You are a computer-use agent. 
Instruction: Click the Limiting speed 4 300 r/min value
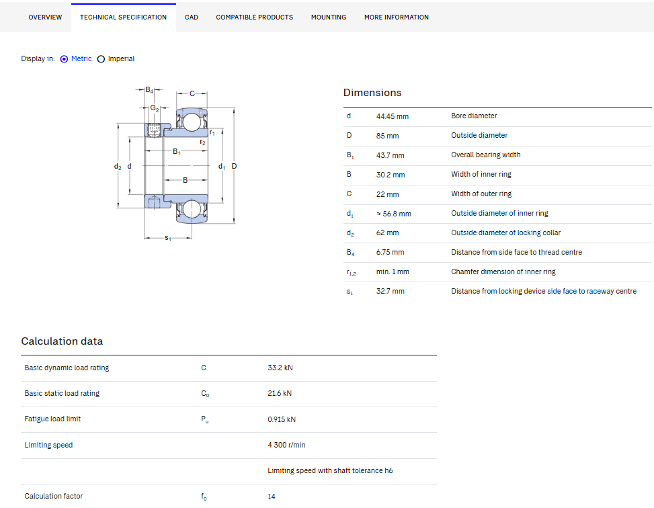286,445
